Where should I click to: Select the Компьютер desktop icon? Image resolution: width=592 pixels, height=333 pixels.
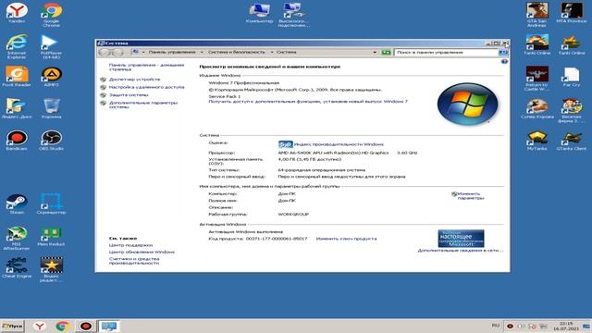(259, 12)
